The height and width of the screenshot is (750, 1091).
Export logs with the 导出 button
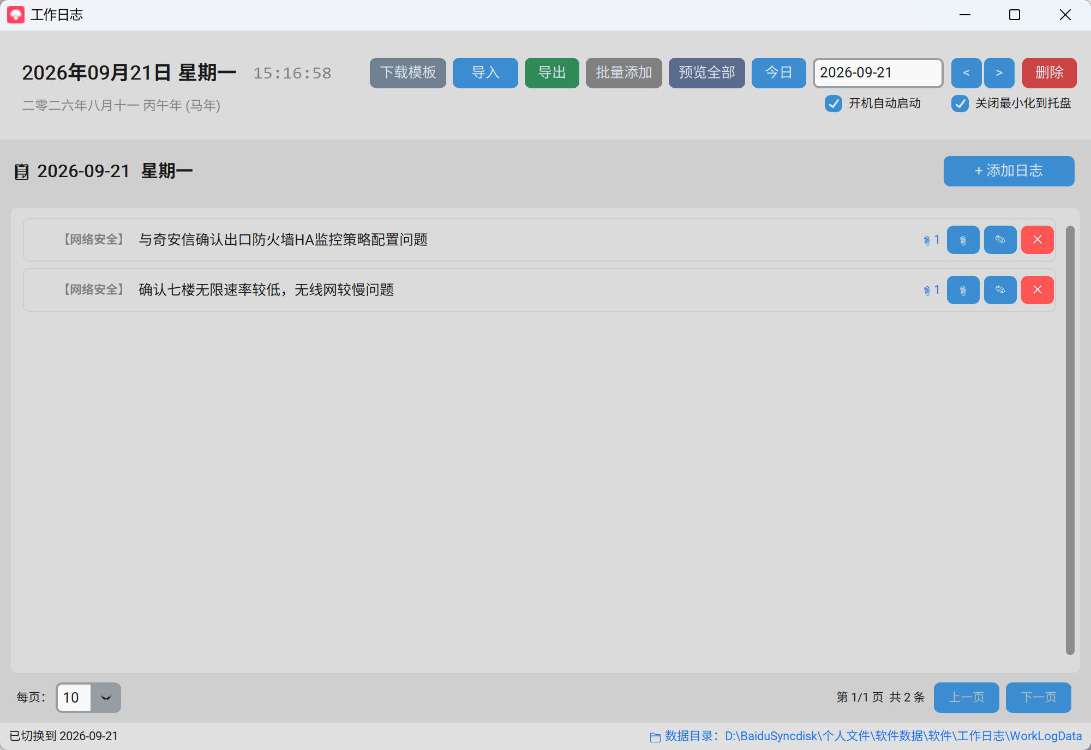point(552,73)
